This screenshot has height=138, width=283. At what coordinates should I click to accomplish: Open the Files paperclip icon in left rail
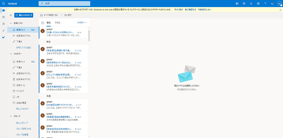pyautogui.click(x=4, y=30)
